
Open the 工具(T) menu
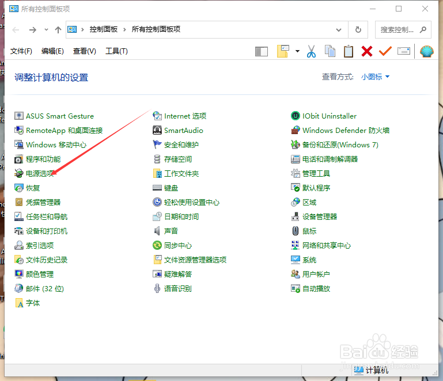(x=116, y=51)
